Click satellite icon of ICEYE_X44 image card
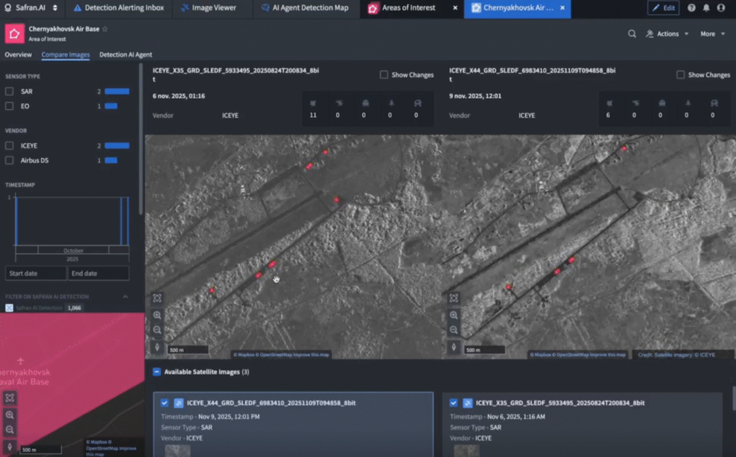Image resolution: width=736 pixels, height=457 pixels. click(179, 403)
